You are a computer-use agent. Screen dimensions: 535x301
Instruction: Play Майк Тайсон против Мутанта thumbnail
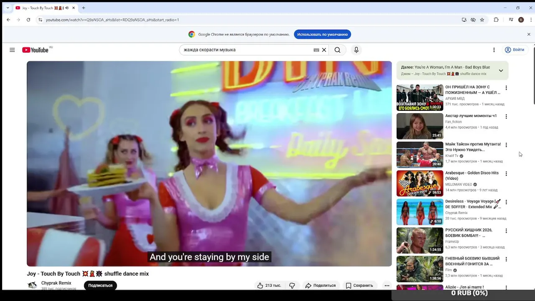[x=420, y=155]
